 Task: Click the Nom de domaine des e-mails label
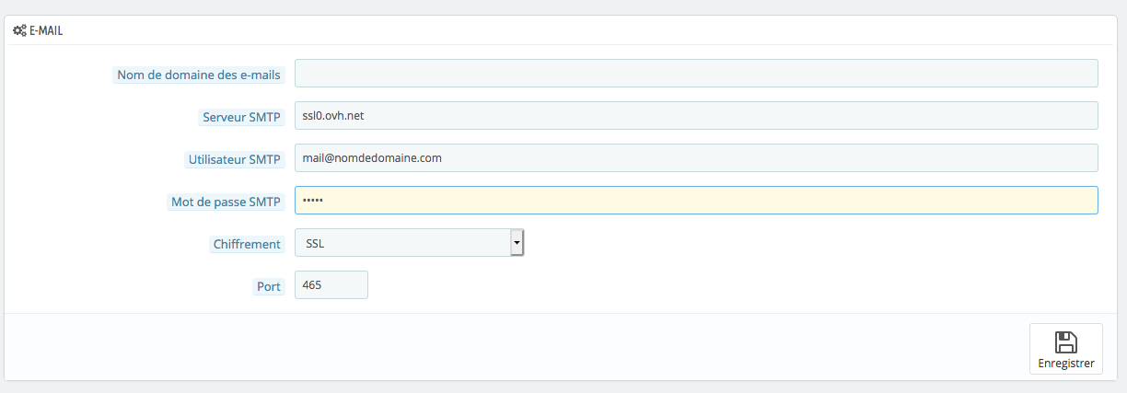(x=199, y=75)
